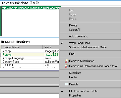Select the UA-CPU header row
Viewport: 121px width, 98px height.
pos(30,65)
